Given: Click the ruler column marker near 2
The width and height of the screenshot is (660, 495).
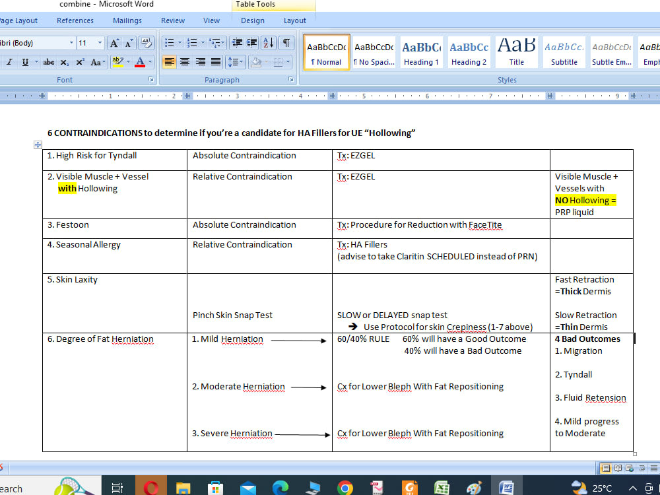Looking at the screenshot, I should tap(187, 96).
